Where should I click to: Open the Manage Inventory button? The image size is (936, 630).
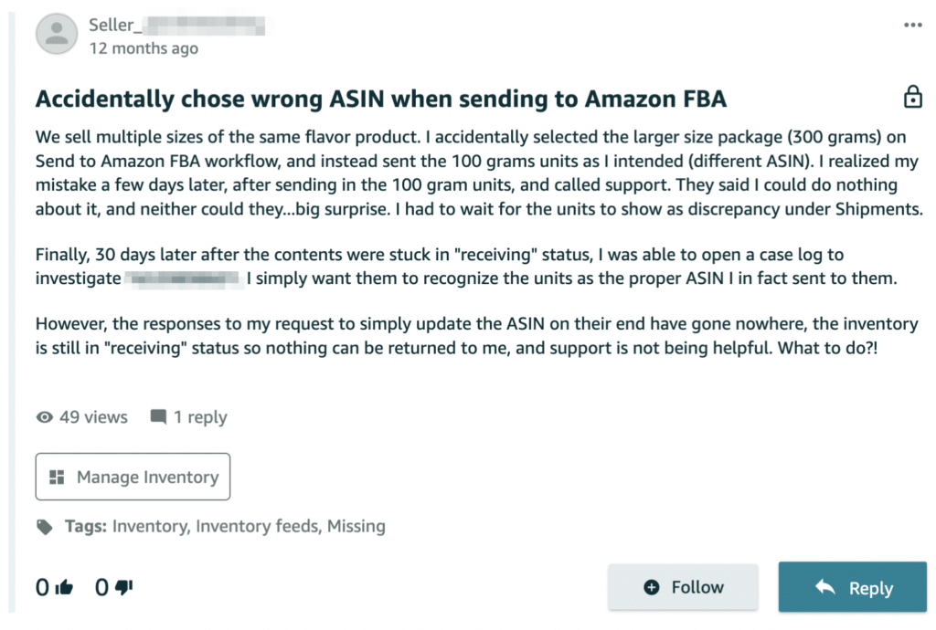click(133, 477)
